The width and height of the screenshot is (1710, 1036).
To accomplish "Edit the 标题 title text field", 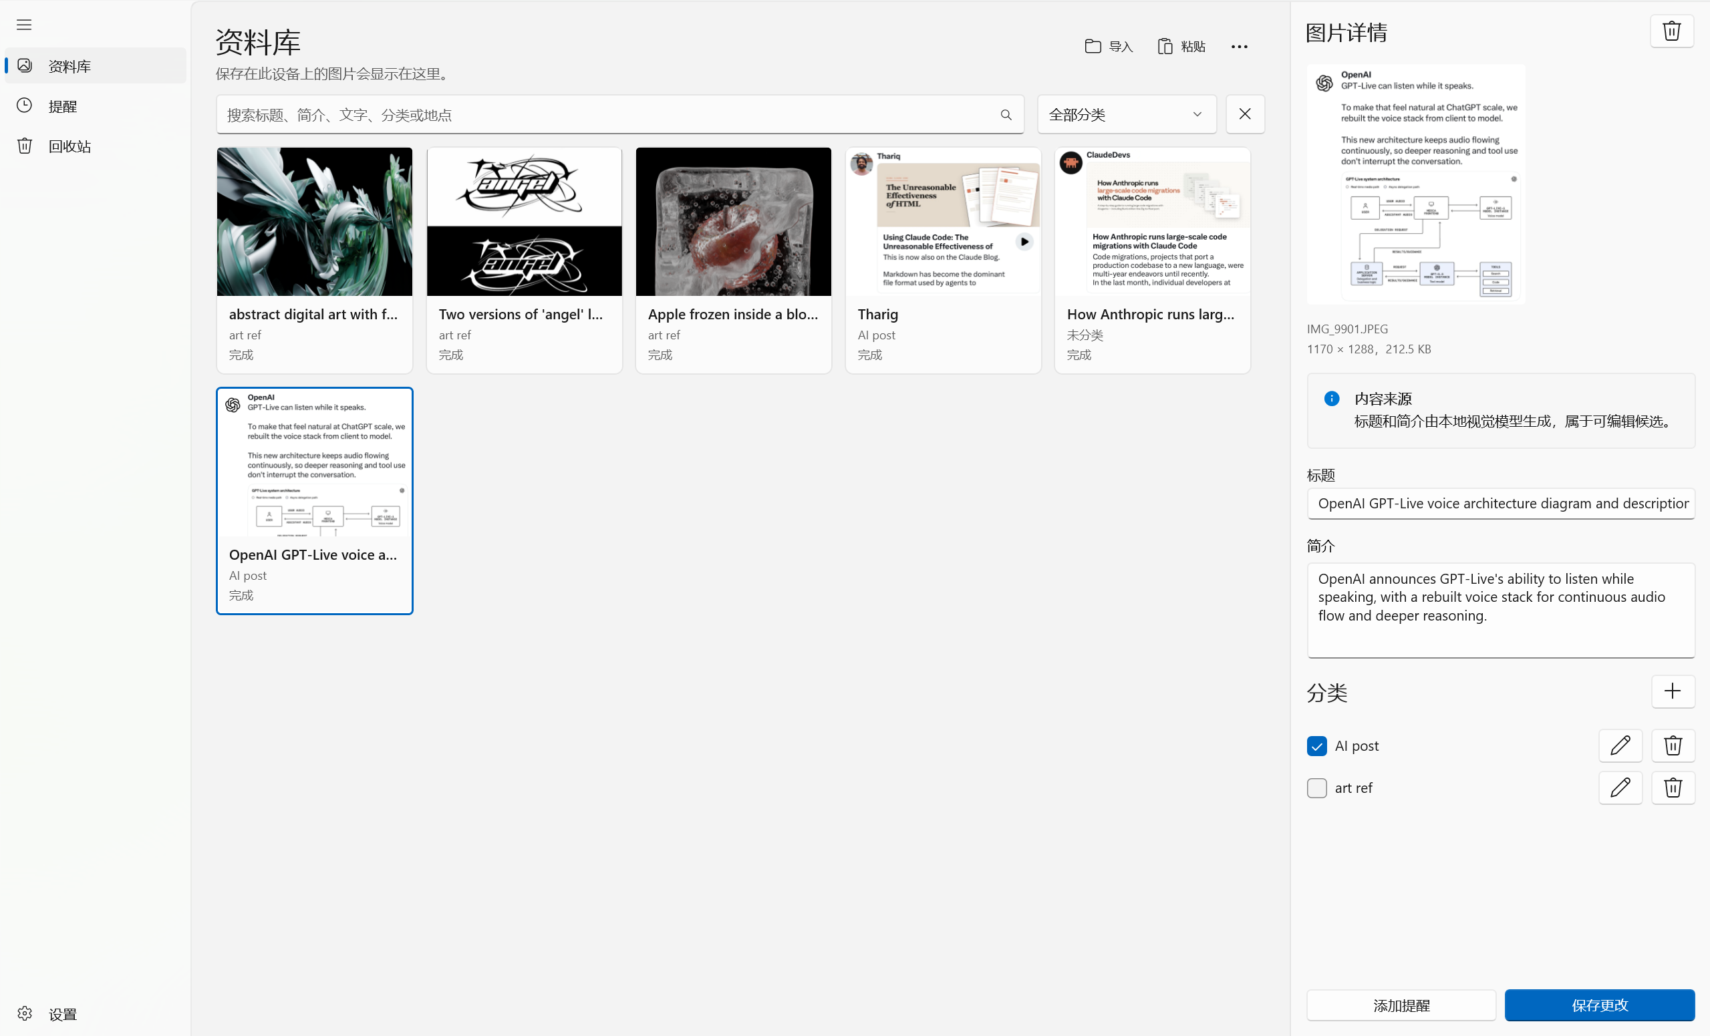I will point(1500,504).
